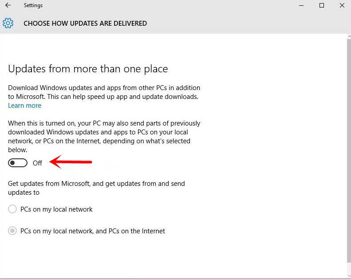Open the Learn more link
Viewport: 351px width, 279px height.
24,106
